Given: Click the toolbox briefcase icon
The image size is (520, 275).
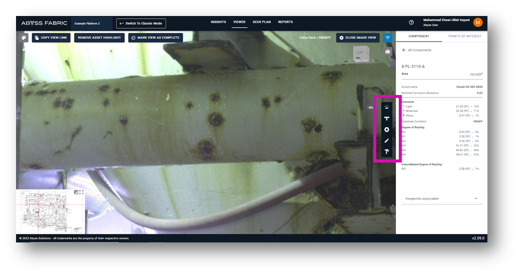Looking at the screenshot, I should pos(388,51).
